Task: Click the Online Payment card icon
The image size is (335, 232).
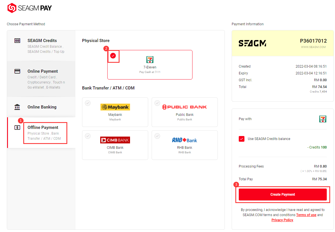Action: coord(17,71)
